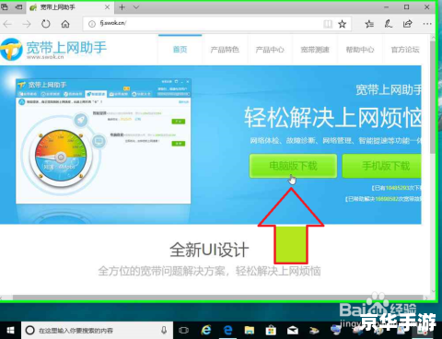The image size is (442, 339).
Task: Click the 手机版下载 green button
Action: (381, 166)
